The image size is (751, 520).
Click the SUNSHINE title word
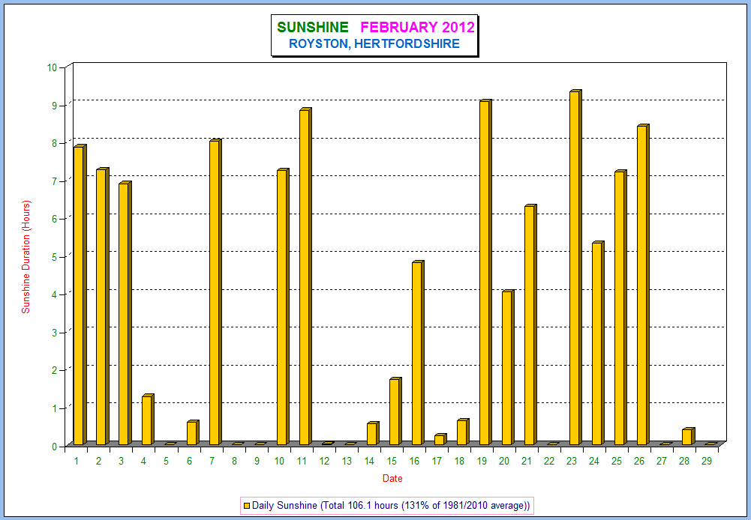[312, 27]
